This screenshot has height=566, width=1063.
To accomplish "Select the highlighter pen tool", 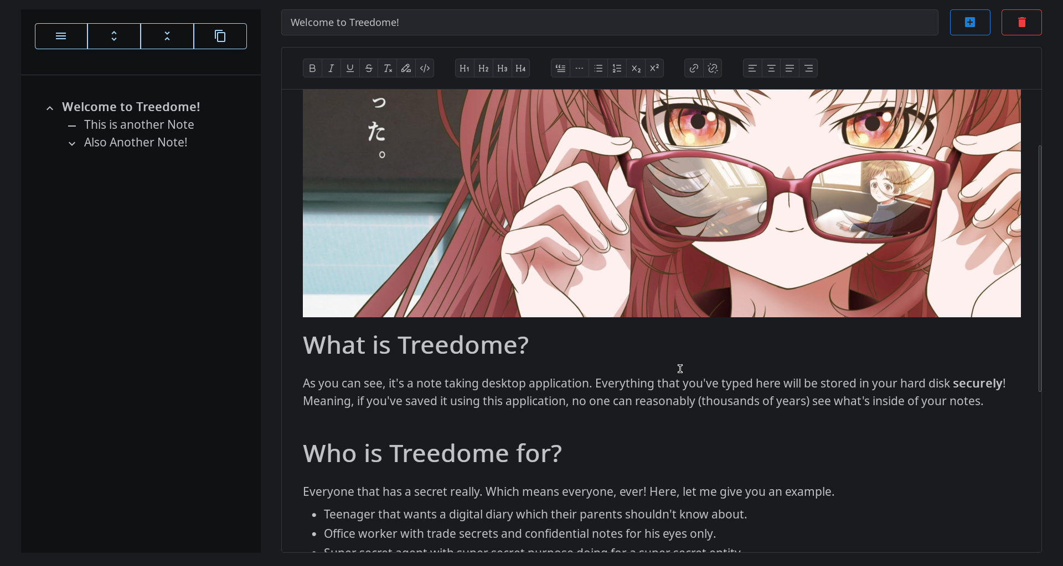I will [406, 69].
